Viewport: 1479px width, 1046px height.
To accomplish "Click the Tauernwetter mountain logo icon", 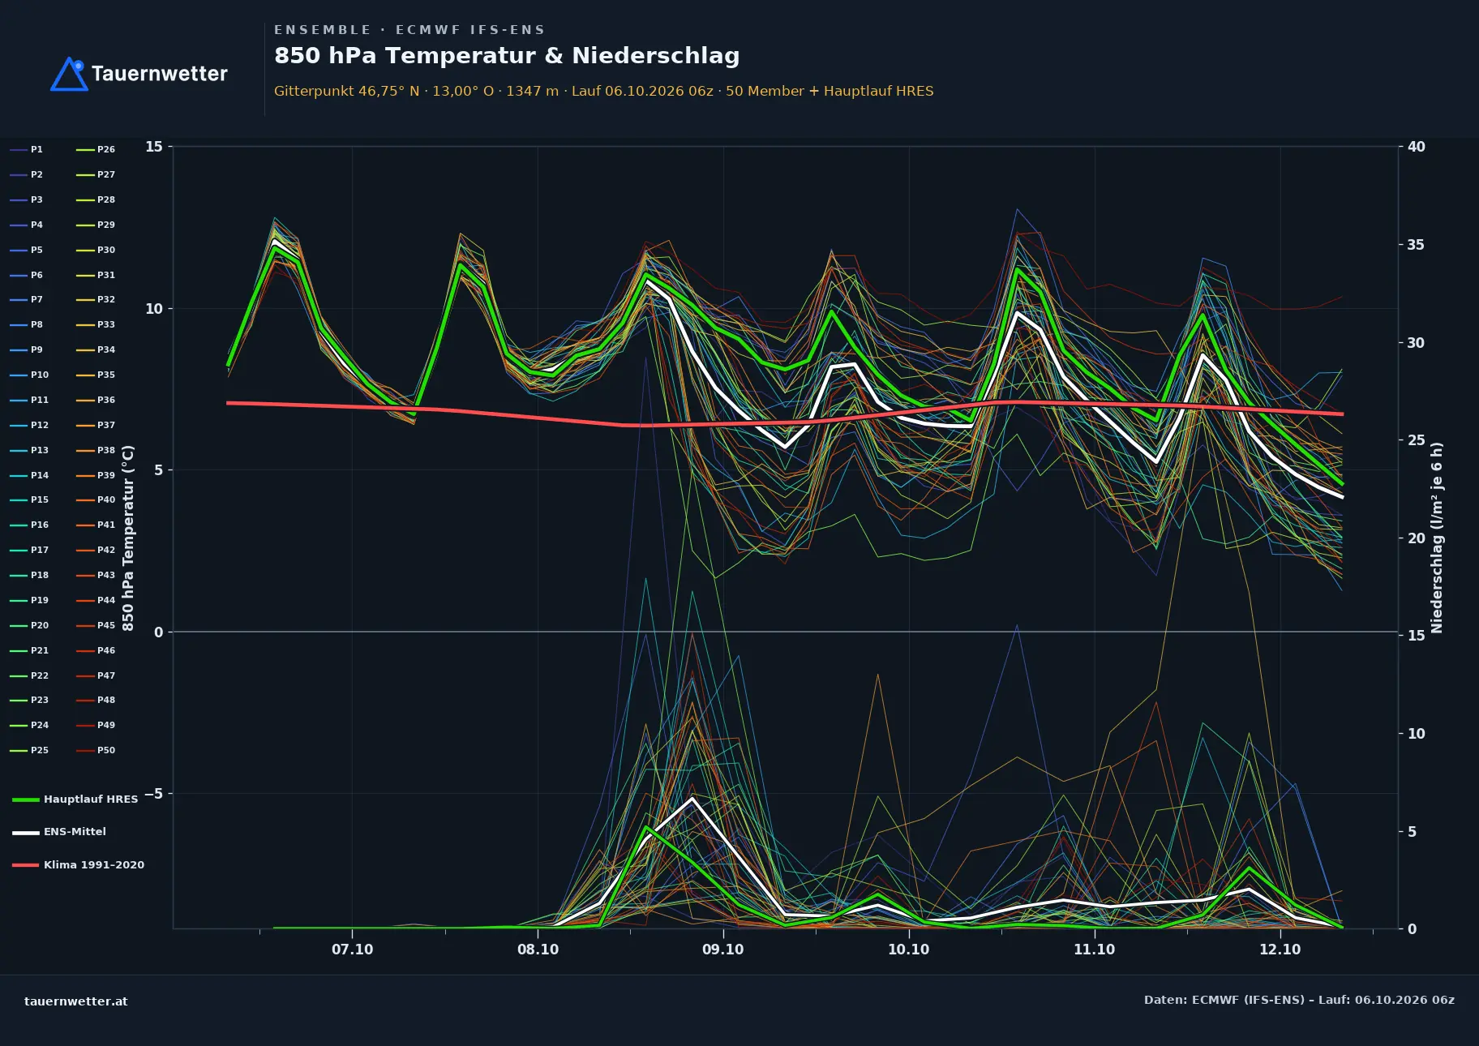I will point(69,74).
